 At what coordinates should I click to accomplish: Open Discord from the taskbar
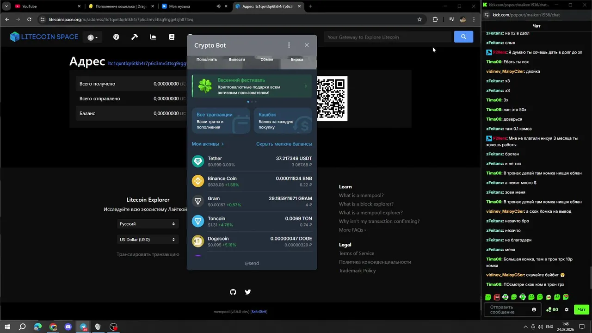[68, 327]
